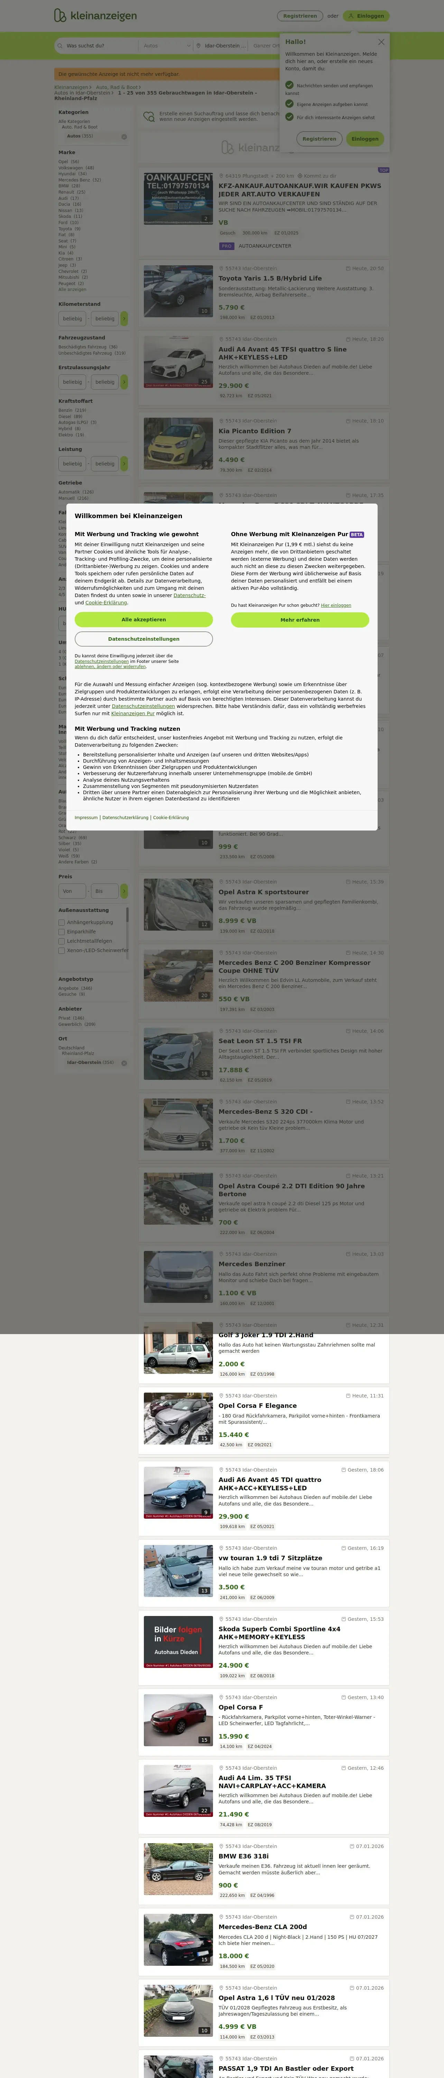Click the 'Kleinanzeigen Pur' inline link in dialog

(133, 713)
